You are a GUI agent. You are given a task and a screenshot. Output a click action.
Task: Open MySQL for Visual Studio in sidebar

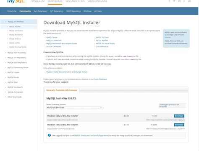18,47
